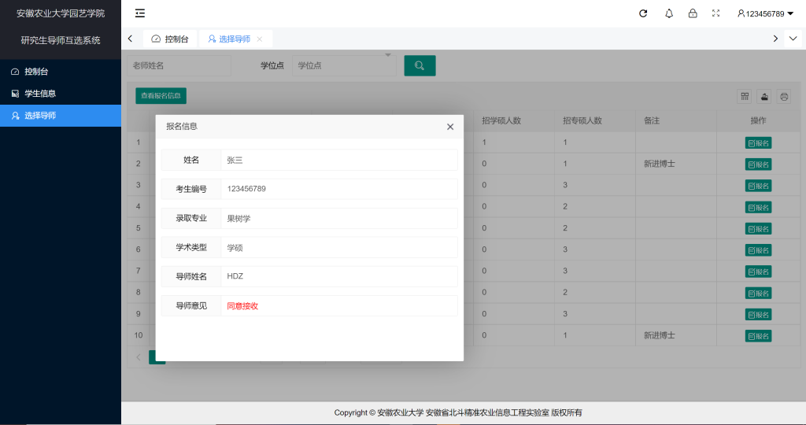The width and height of the screenshot is (806, 425).
Task: Click the sidebar collapse menu icon
Action: (x=140, y=13)
